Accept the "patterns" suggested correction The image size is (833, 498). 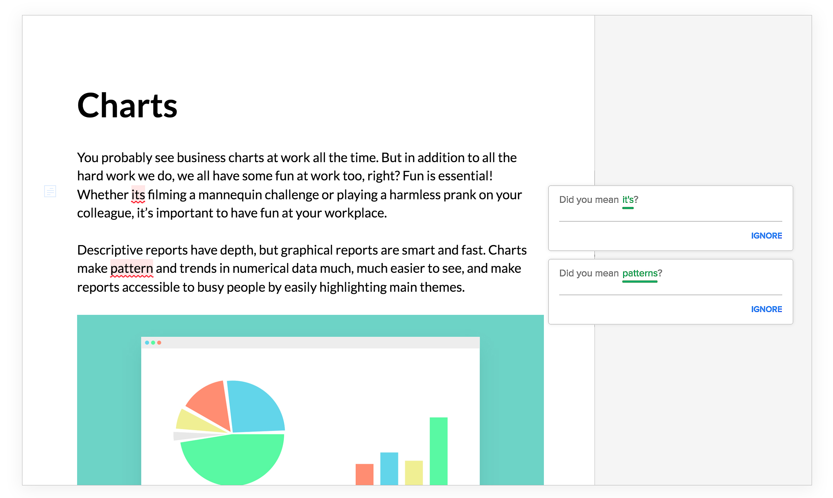(x=640, y=274)
